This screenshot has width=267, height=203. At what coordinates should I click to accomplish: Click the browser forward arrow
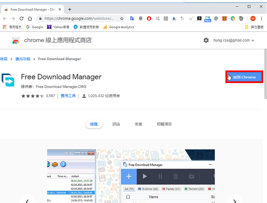(x=13, y=18)
